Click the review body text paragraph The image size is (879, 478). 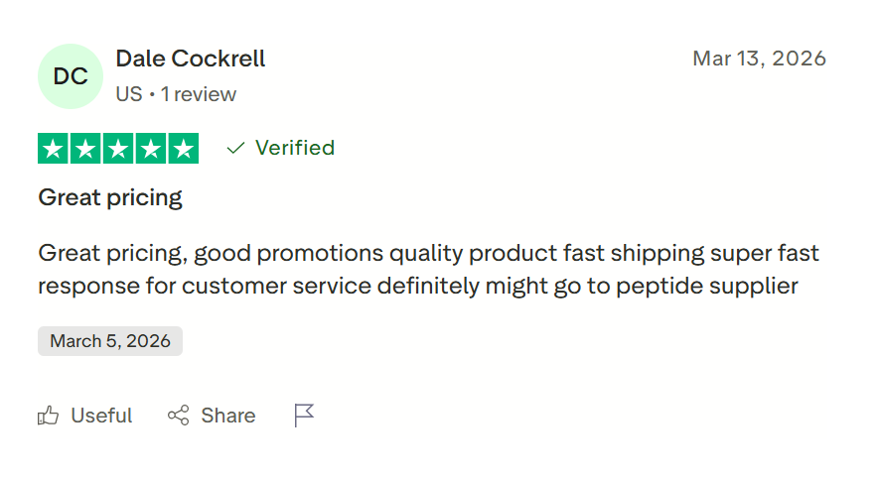point(428,270)
